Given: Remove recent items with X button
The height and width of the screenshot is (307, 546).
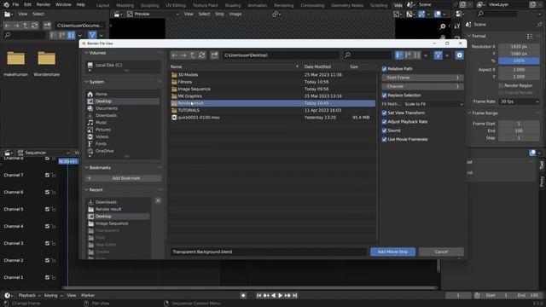Looking at the screenshot, I should pyautogui.click(x=158, y=201).
